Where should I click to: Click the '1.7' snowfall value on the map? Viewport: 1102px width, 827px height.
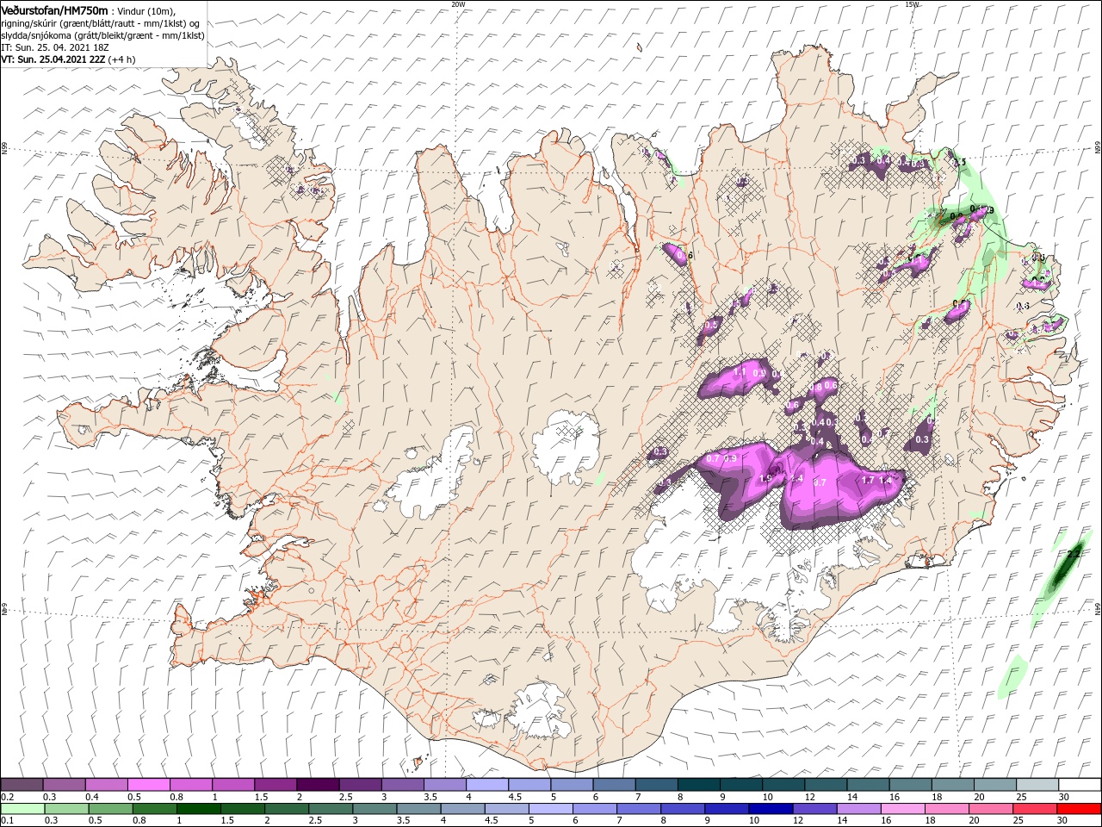click(868, 480)
